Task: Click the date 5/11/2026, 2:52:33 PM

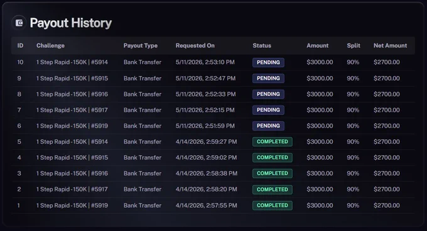Action: coord(205,94)
